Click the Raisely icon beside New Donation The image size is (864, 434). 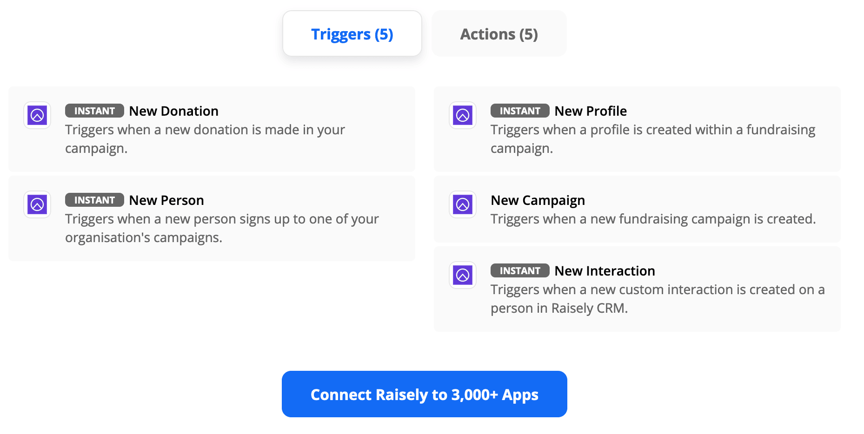click(x=37, y=115)
